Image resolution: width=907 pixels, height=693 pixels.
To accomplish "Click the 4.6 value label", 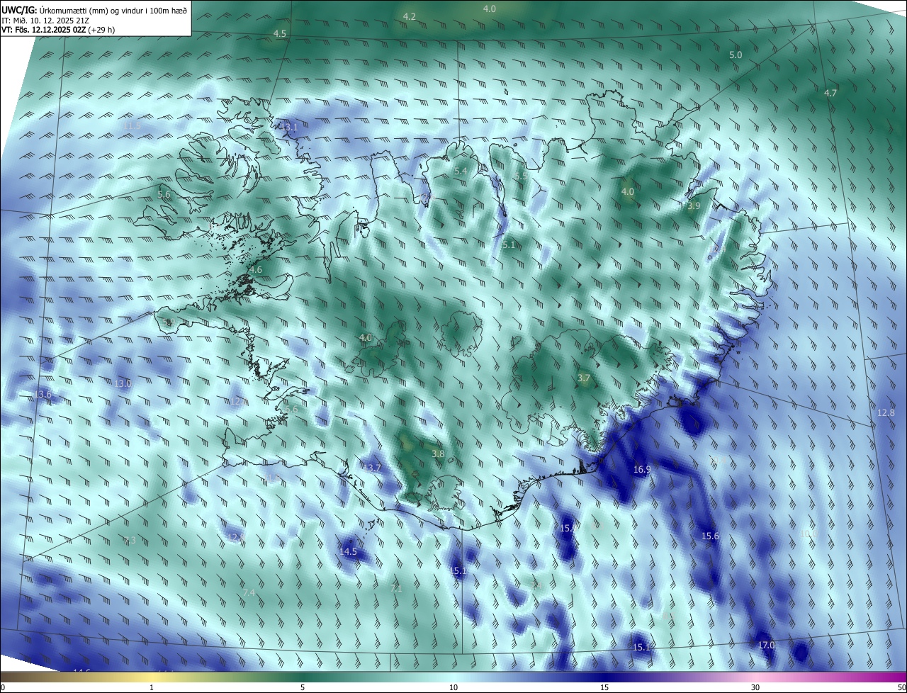I will pos(256,269).
